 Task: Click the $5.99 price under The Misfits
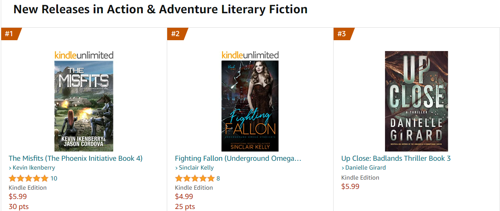point(18,197)
